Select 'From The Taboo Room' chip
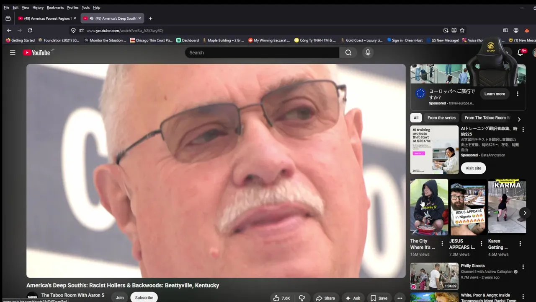 click(x=487, y=118)
